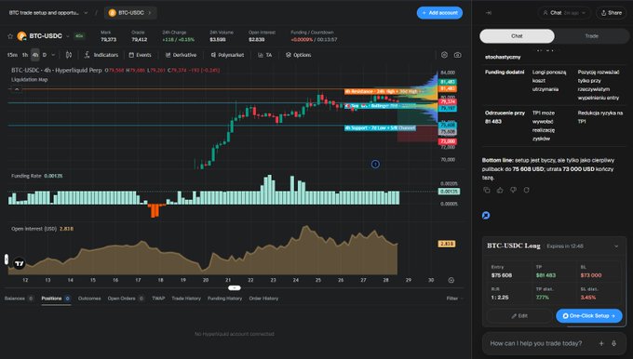Activate the microphone in chat input
This screenshot has width=633, height=359.
(614, 343)
